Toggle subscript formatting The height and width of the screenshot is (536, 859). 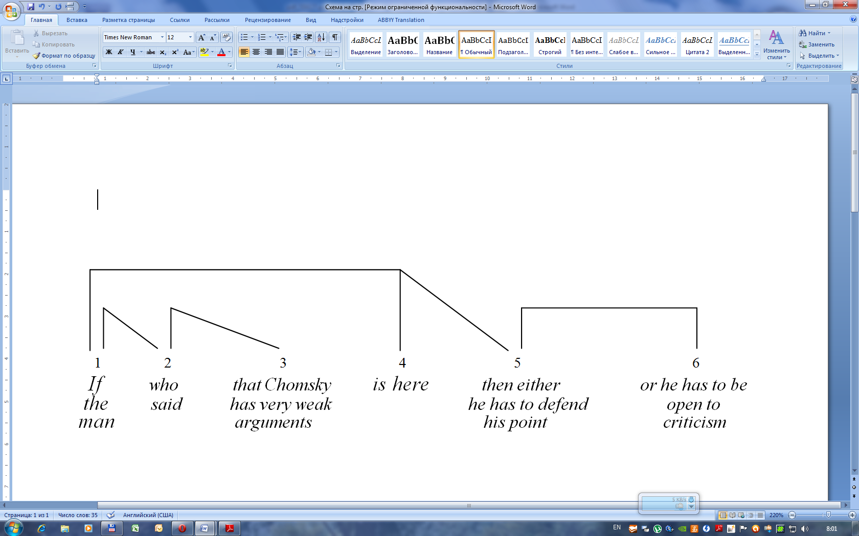click(x=163, y=52)
